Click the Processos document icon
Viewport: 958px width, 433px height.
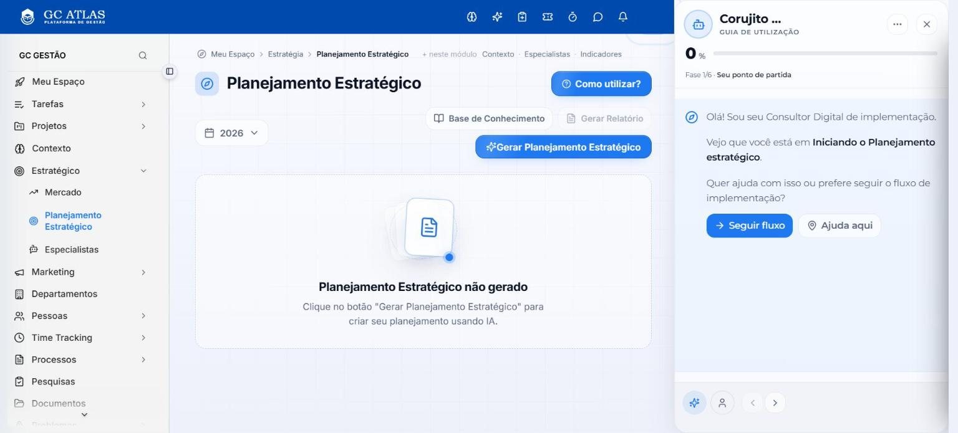[19, 359]
